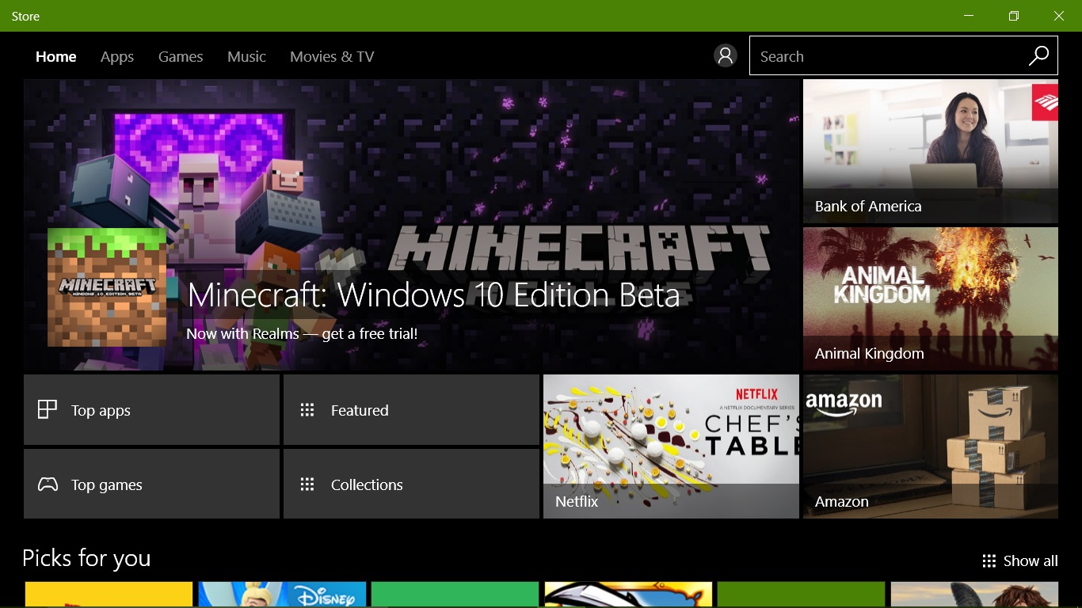The image size is (1082, 608).
Task: Click the Featured grid icon
Action: pyautogui.click(x=307, y=409)
